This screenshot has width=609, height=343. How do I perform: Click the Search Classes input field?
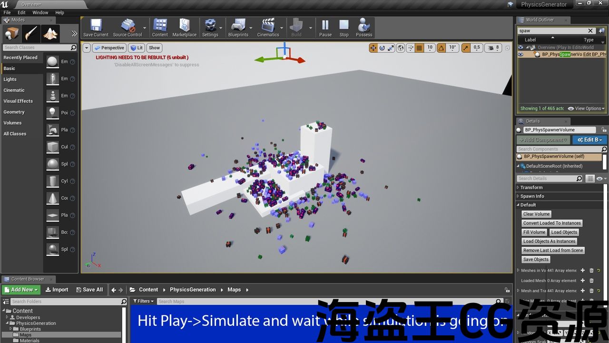(x=36, y=48)
